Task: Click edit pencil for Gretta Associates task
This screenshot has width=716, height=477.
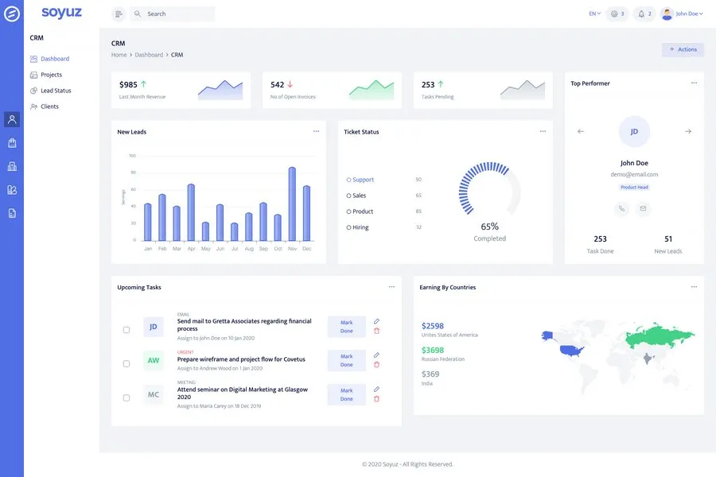Action: tap(376, 321)
